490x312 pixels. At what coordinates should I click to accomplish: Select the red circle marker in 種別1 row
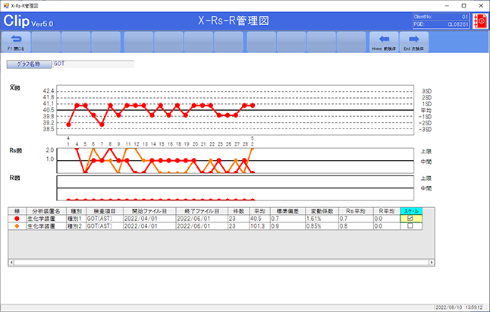pos(17,219)
